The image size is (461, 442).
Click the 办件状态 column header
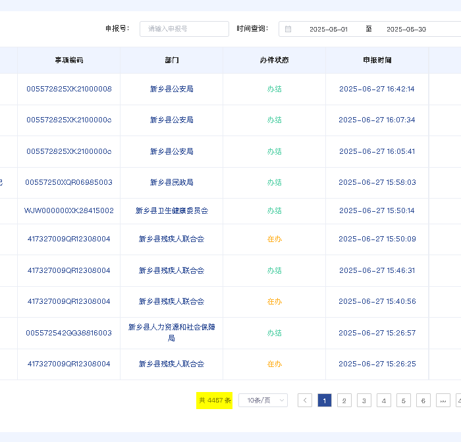click(x=275, y=61)
